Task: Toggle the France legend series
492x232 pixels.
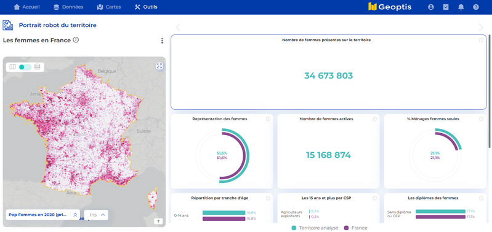Action: coord(356,228)
